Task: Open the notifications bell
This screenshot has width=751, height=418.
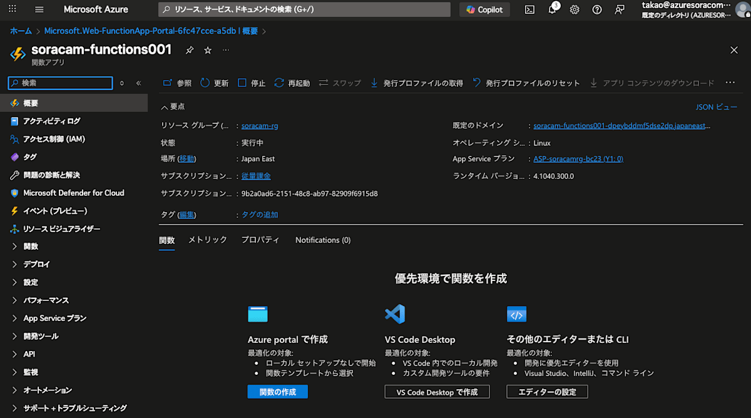Action: (552, 9)
